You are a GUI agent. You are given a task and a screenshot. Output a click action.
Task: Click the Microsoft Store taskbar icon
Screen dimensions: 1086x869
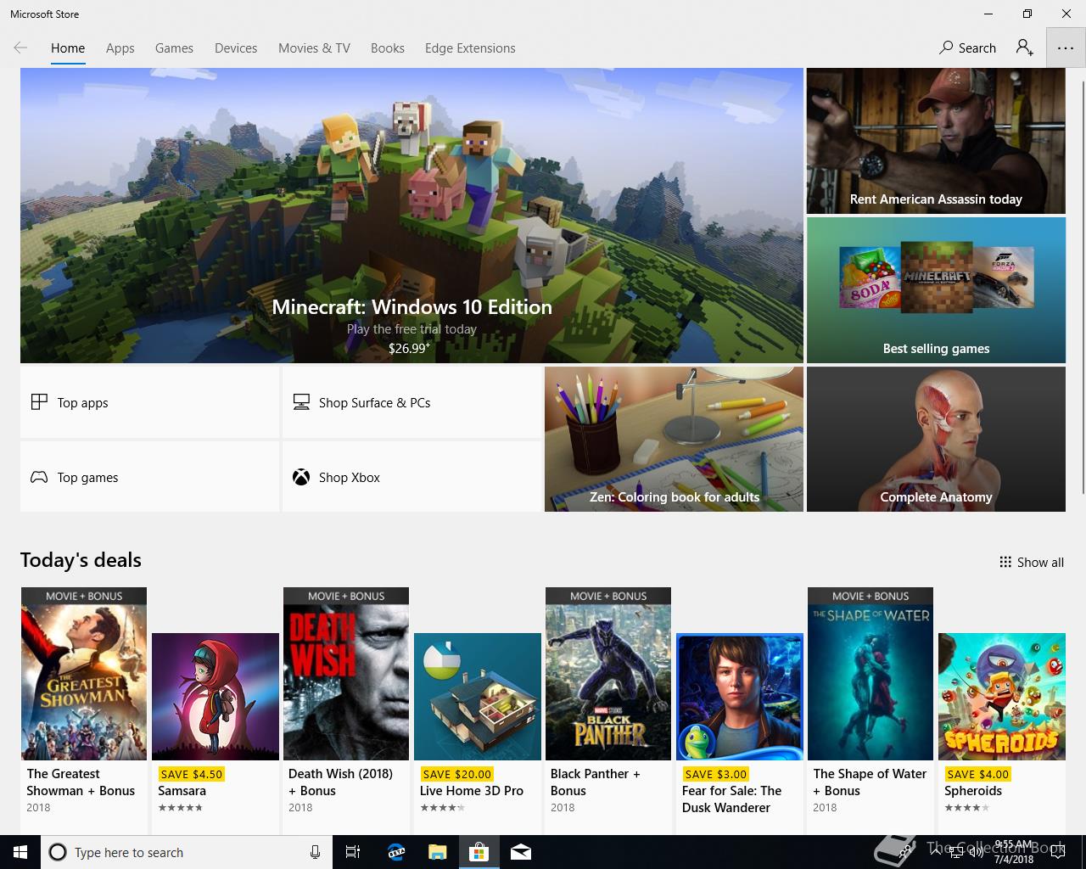[479, 852]
